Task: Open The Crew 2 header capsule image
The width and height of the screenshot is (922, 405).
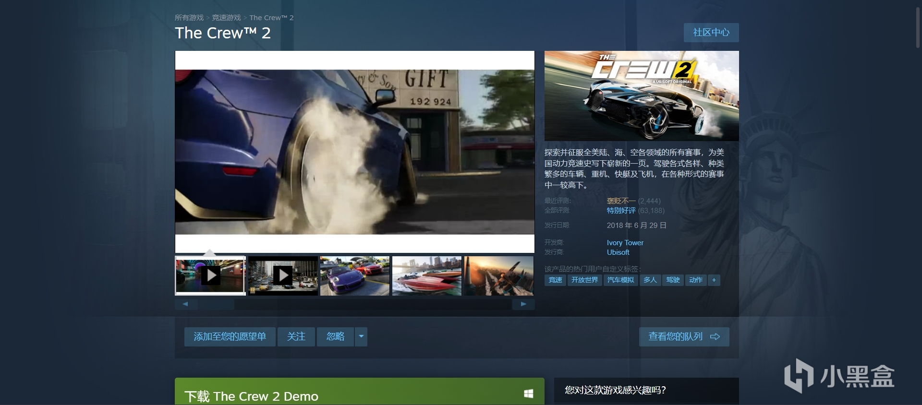Action: point(642,96)
